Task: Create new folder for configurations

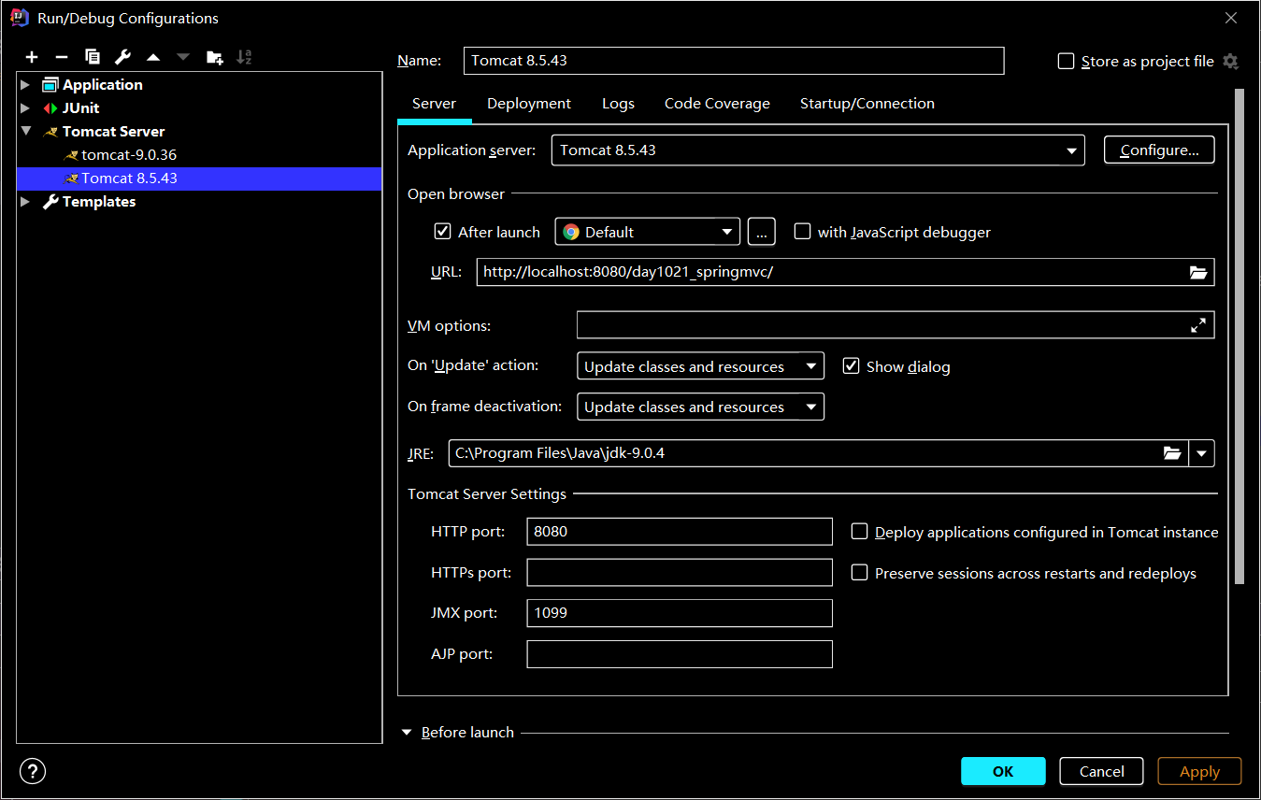Action: tap(215, 57)
